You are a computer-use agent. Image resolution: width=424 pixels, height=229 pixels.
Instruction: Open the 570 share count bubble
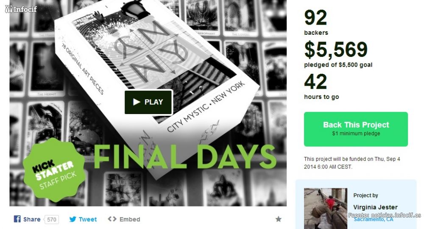51,219
